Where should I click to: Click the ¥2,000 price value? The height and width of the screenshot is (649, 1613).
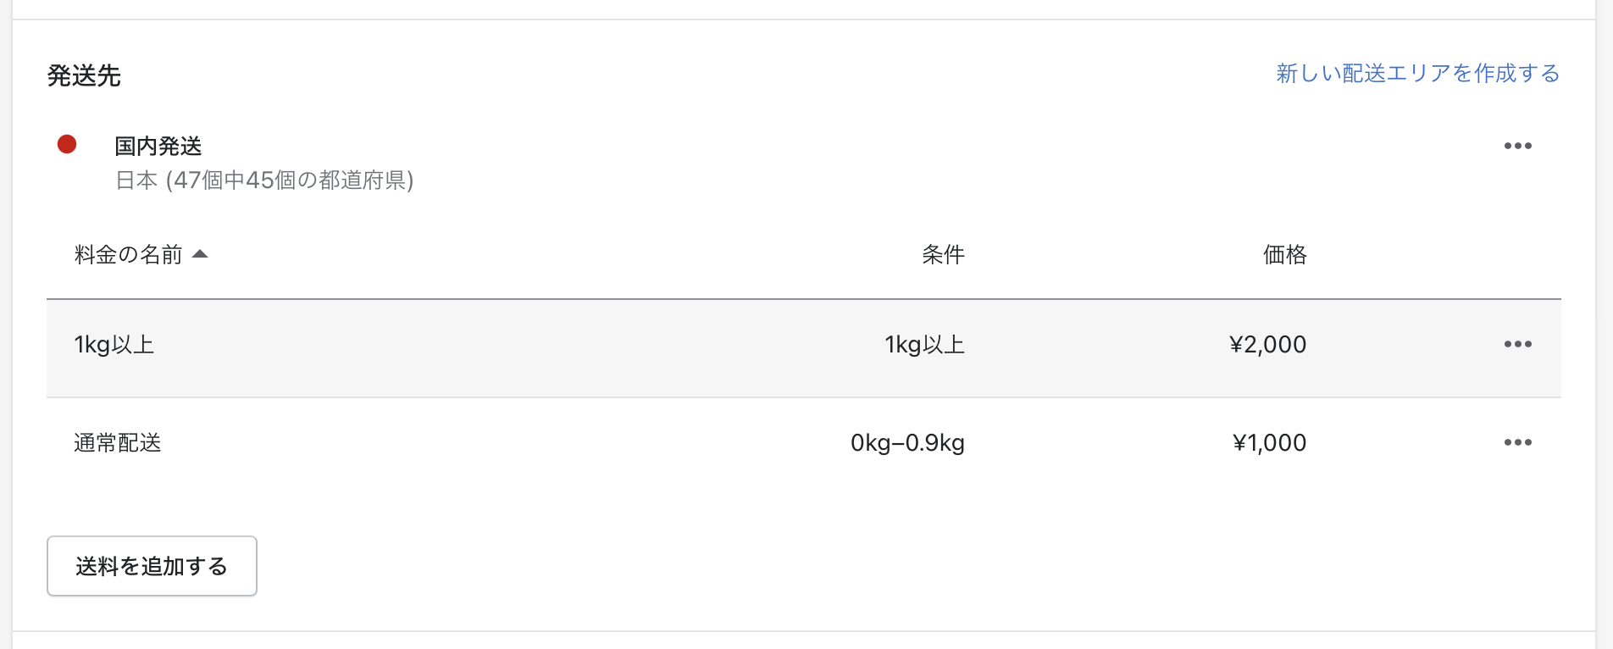pos(1267,345)
